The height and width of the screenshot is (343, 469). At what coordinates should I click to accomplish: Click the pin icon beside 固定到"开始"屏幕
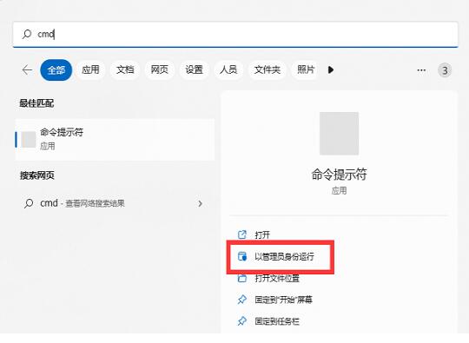tap(242, 300)
